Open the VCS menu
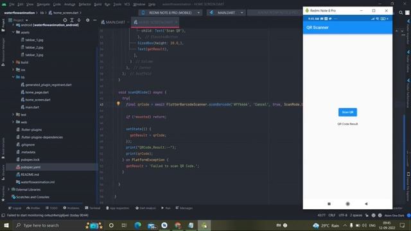 127,4
